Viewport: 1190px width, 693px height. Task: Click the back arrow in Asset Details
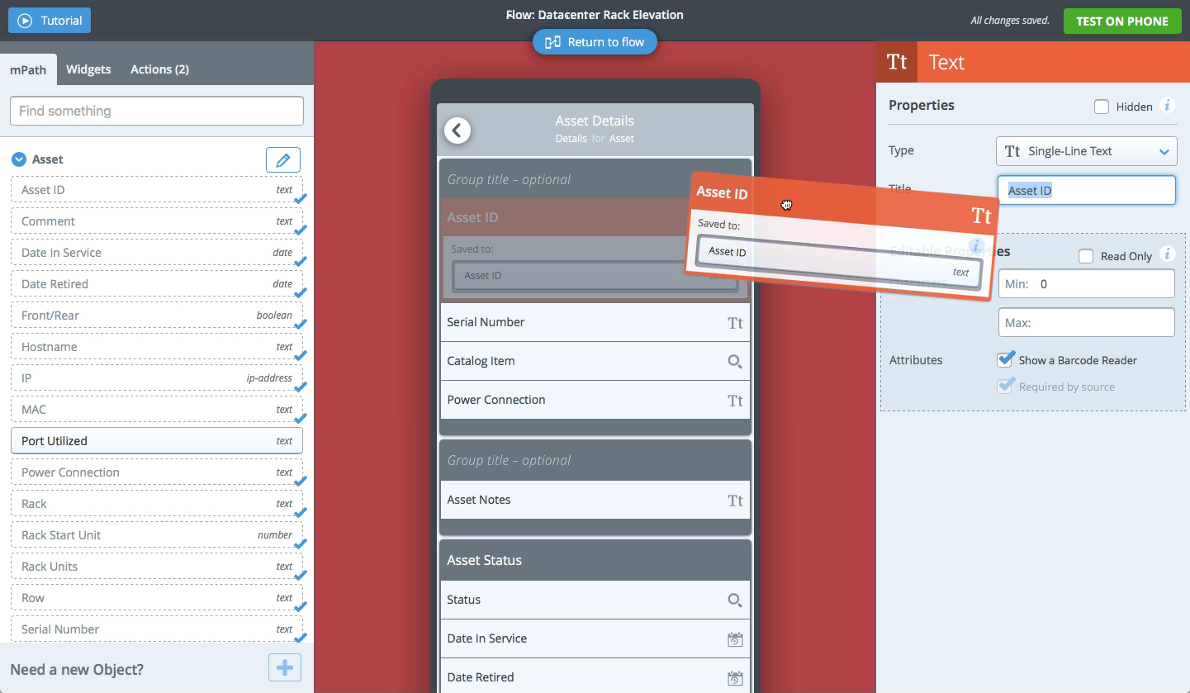[458, 130]
